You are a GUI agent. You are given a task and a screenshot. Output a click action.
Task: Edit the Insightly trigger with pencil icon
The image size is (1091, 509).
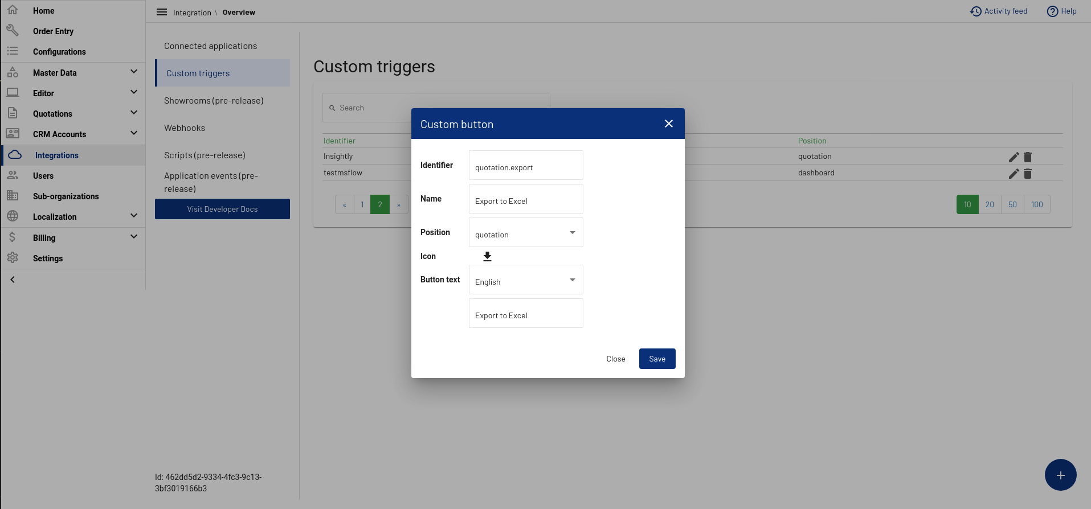(x=1014, y=157)
